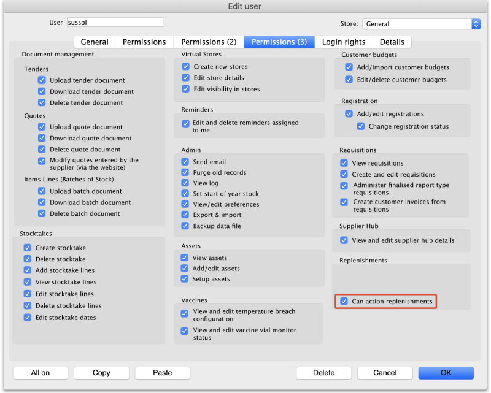This screenshot has height=393, width=491.
Task: Toggle Add/import customer budgets
Action: [350, 67]
